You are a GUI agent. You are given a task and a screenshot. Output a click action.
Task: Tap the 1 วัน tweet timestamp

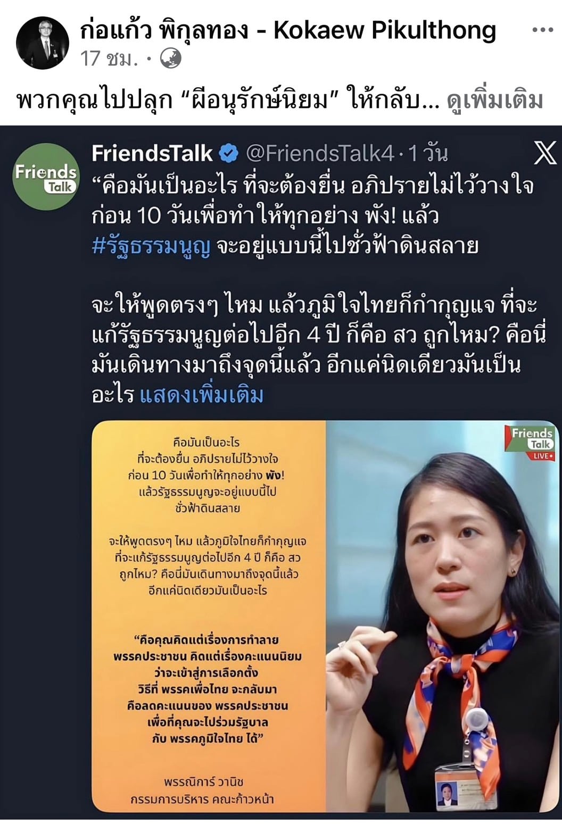429,154
